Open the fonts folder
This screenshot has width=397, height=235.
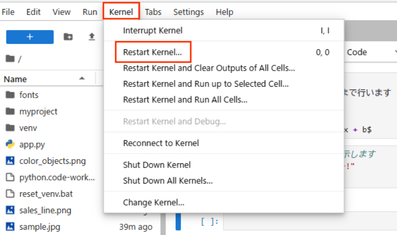29,95
